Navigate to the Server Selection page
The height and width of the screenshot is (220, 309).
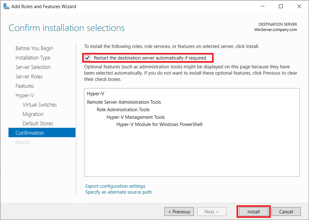click(33, 67)
